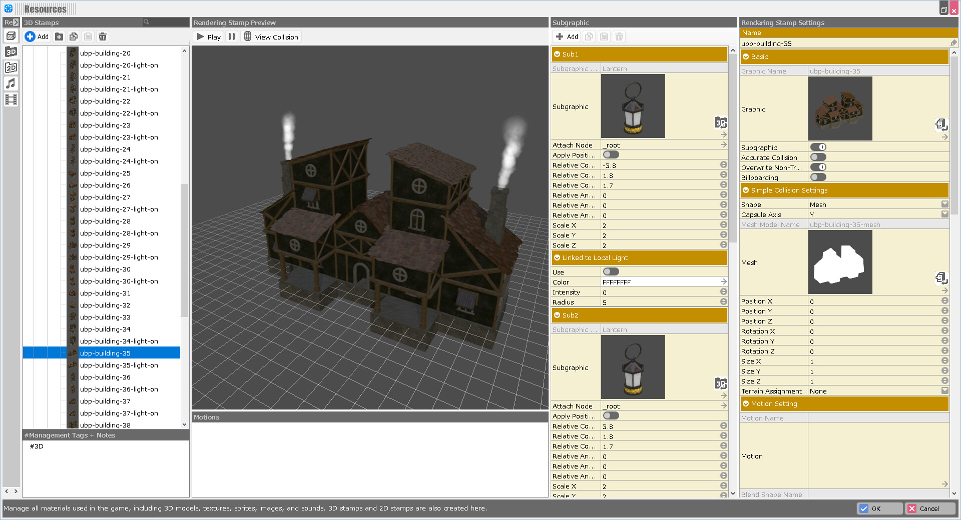Open the film strip animation category icon
Screen dimensions: 961x520
[x=11, y=99]
